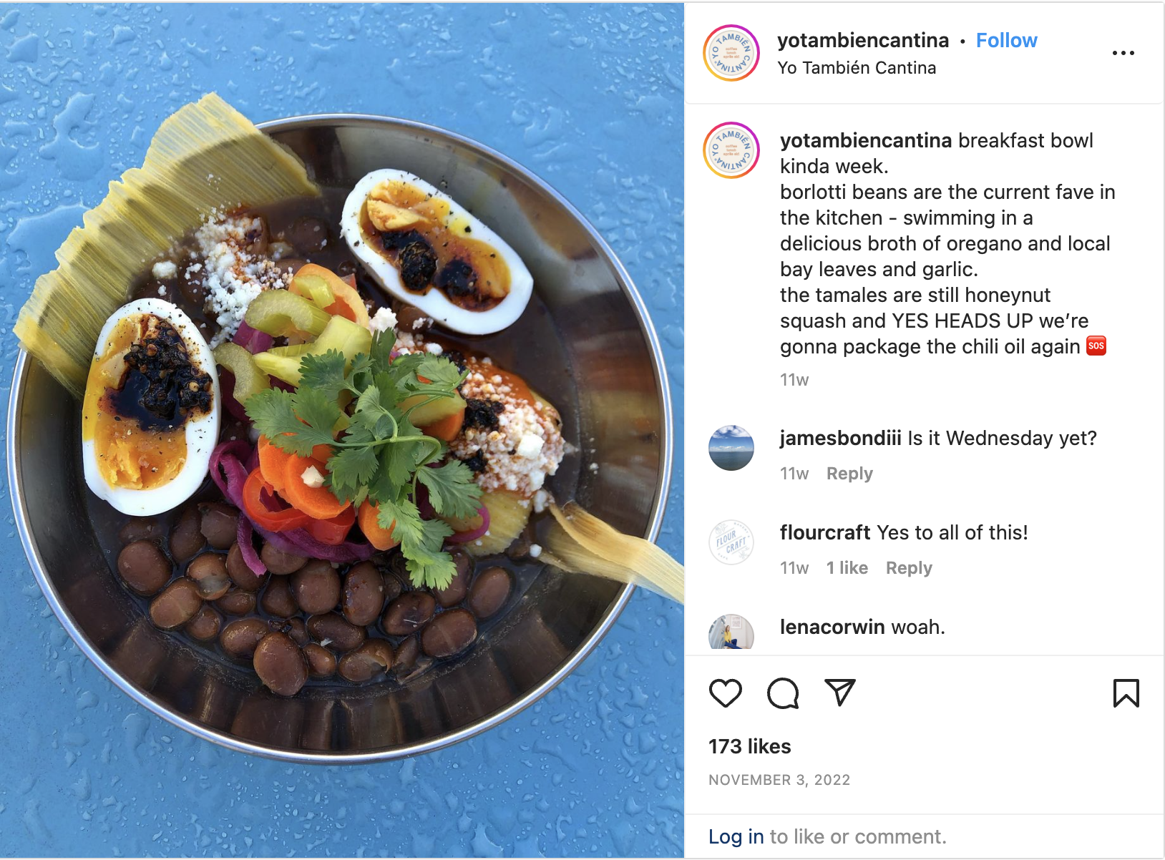Reply to flourcraft's comment
Screen dimensions: 1165x860
[x=909, y=568]
